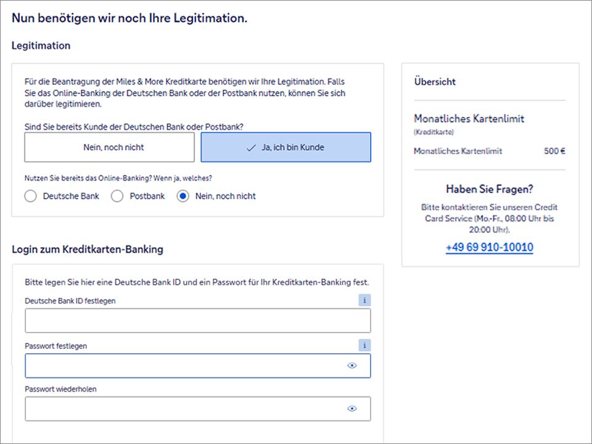Click the 500 € card limit amount
The width and height of the screenshot is (592, 444).
coord(554,151)
